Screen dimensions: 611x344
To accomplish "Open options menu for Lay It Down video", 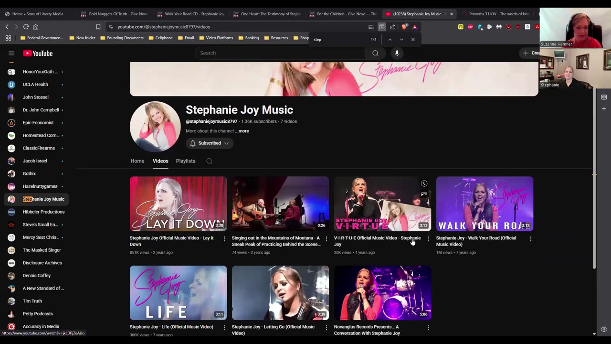I will coord(224,238).
